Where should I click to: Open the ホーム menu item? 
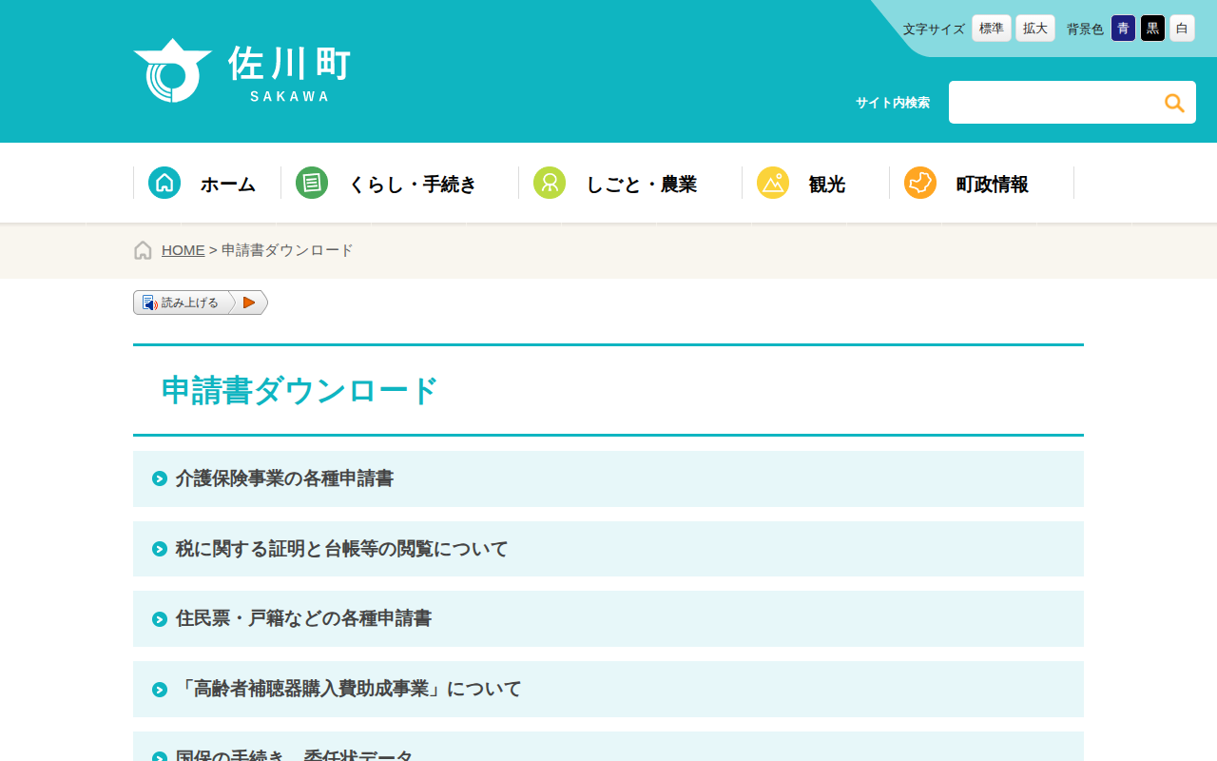[x=227, y=185]
